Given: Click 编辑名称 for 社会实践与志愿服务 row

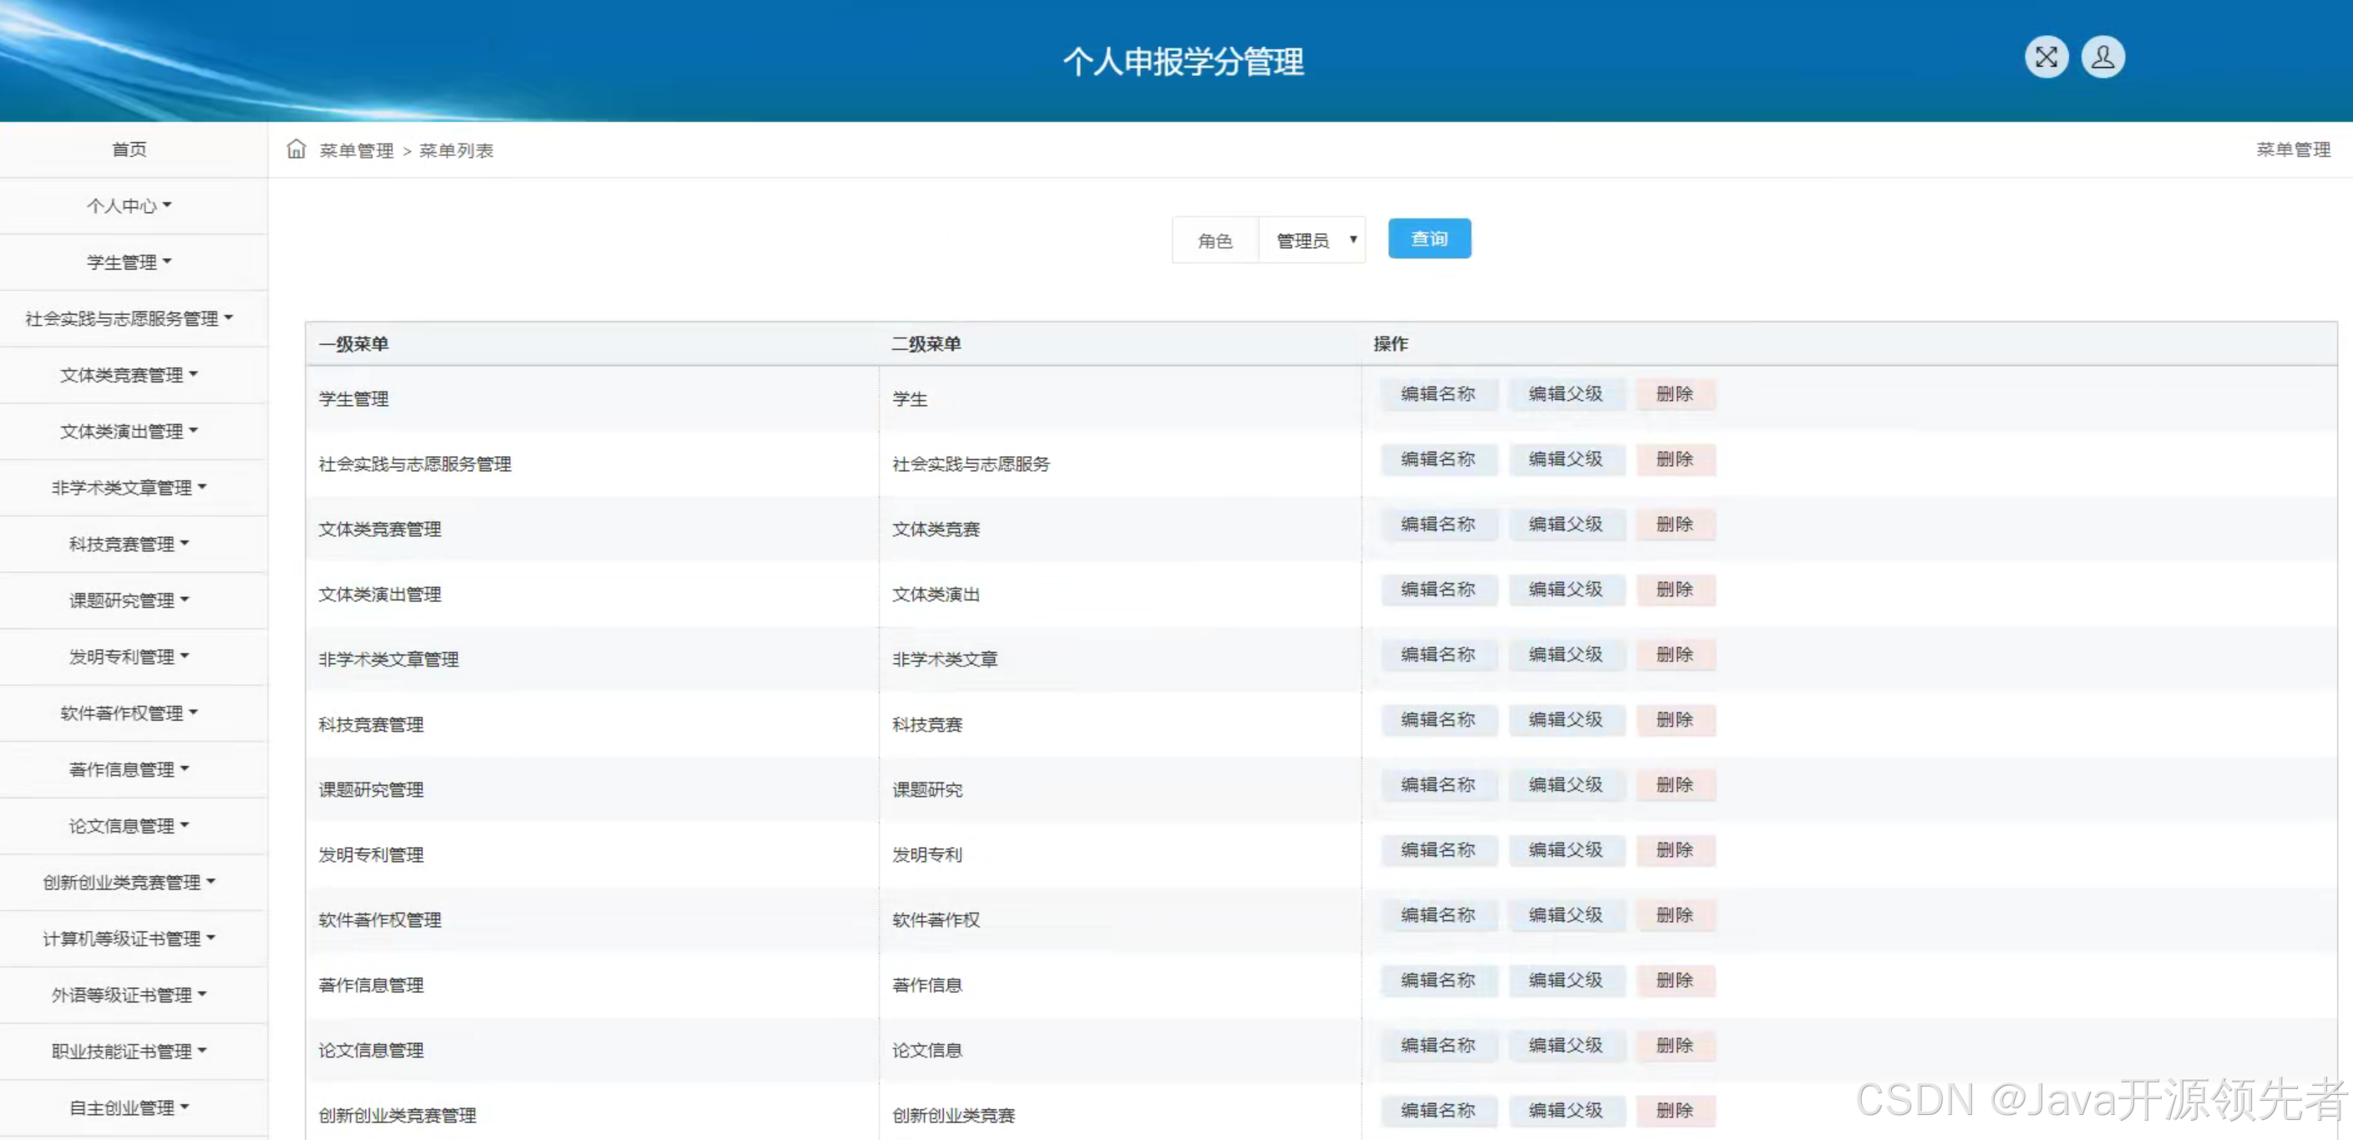Looking at the screenshot, I should click(x=1438, y=459).
